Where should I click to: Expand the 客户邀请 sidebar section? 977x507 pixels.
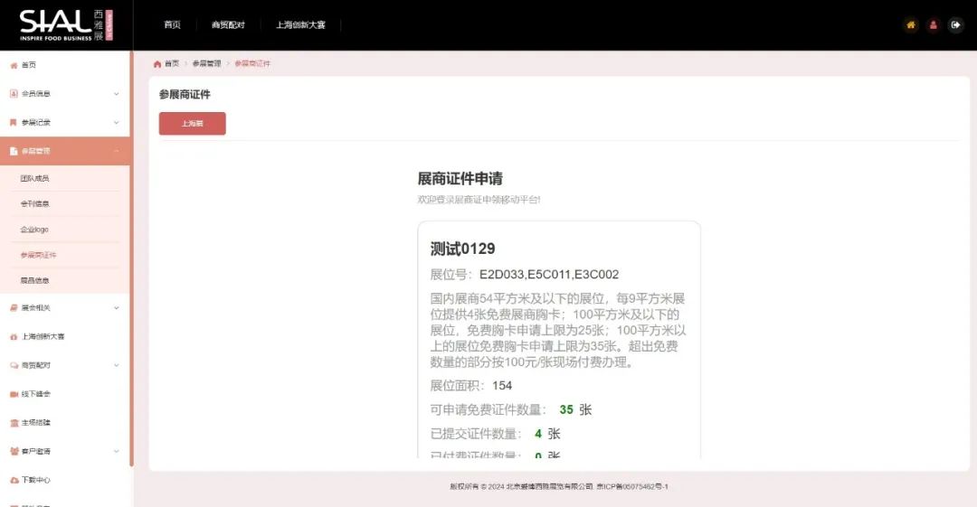[116, 451]
